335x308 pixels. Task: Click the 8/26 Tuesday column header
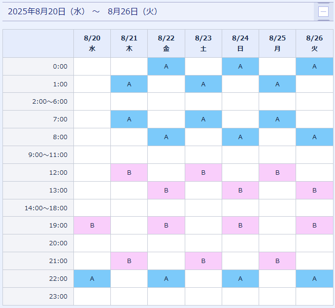[x=314, y=43]
